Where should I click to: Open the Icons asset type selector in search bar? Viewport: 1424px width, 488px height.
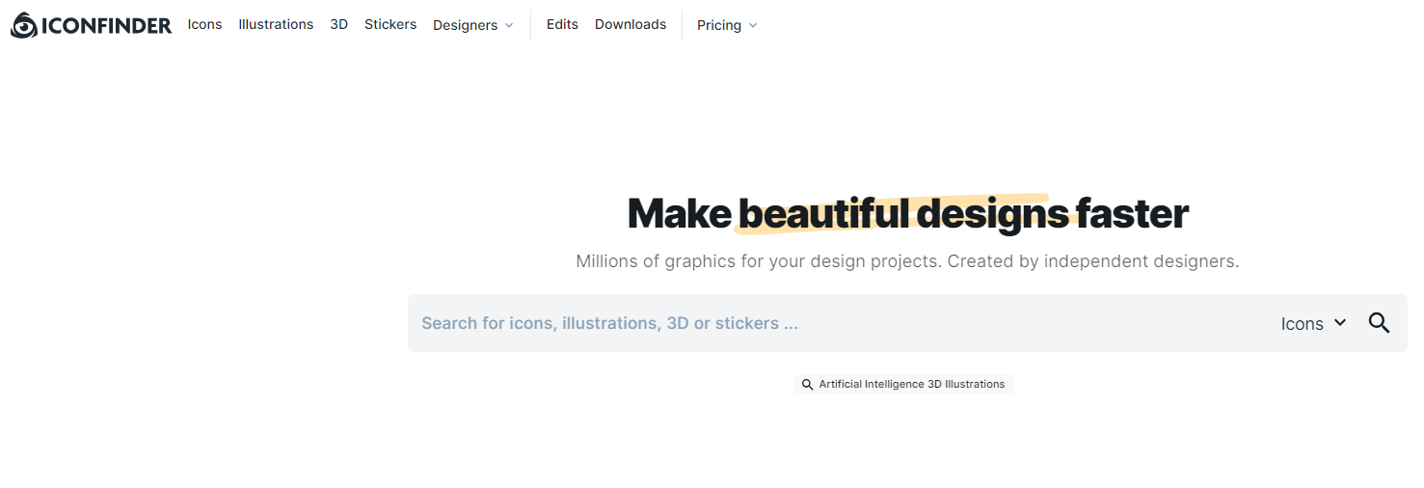1313,324
